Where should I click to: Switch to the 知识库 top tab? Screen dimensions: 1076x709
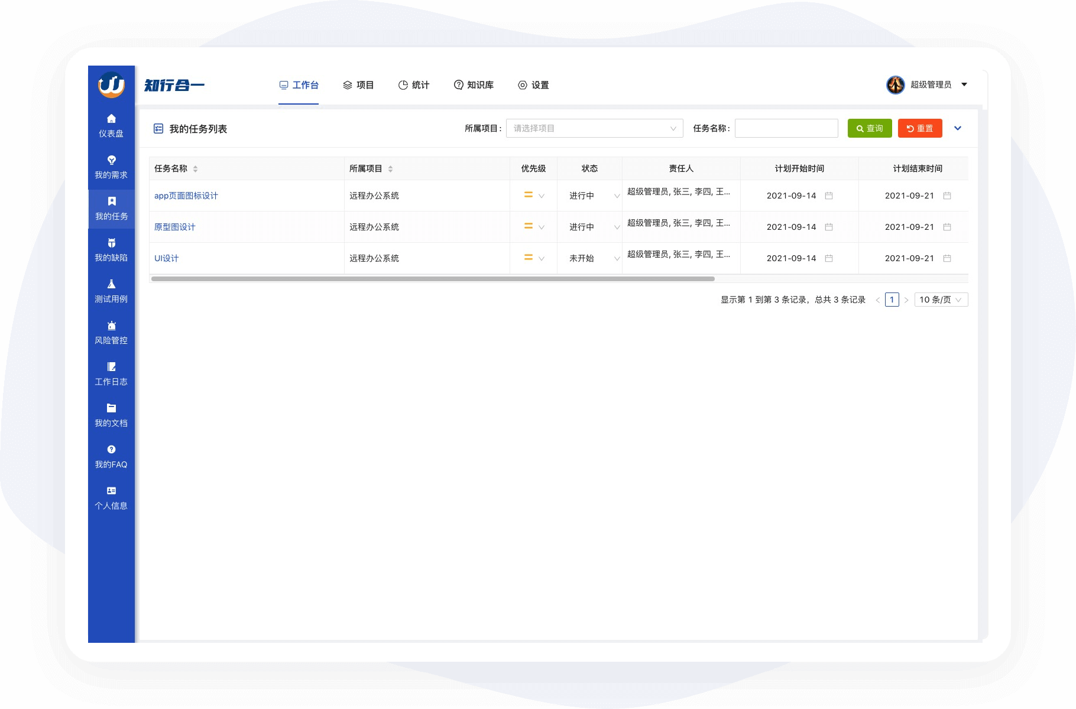tap(474, 85)
